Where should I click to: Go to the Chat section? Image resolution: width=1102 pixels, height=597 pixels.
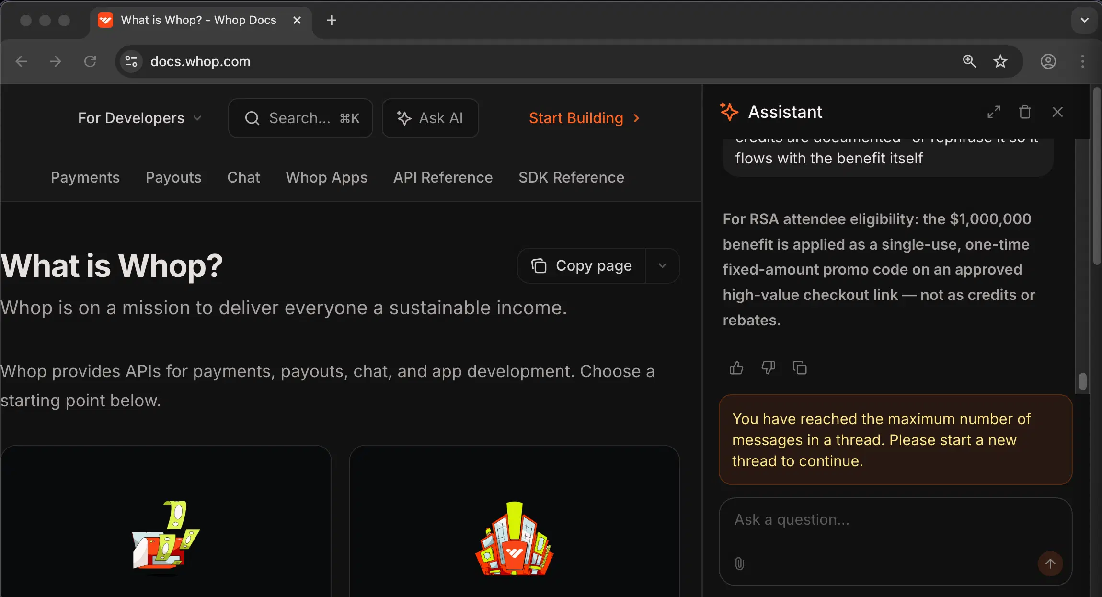point(243,177)
